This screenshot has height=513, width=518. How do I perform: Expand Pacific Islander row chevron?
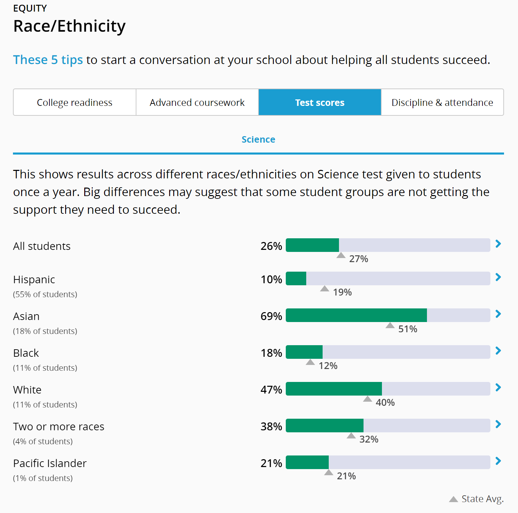[498, 461]
